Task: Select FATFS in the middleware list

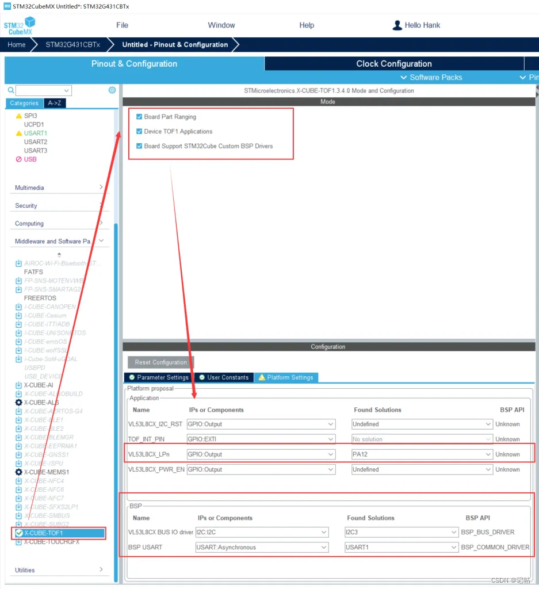Action: pos(33,272)
